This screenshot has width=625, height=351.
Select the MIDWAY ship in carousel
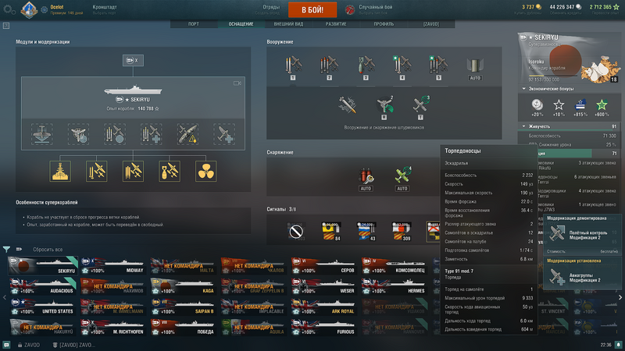112,266
